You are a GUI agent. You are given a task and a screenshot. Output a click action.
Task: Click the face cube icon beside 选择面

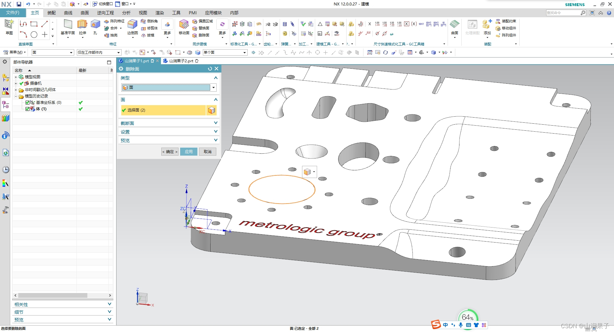[x=211, y=110]
